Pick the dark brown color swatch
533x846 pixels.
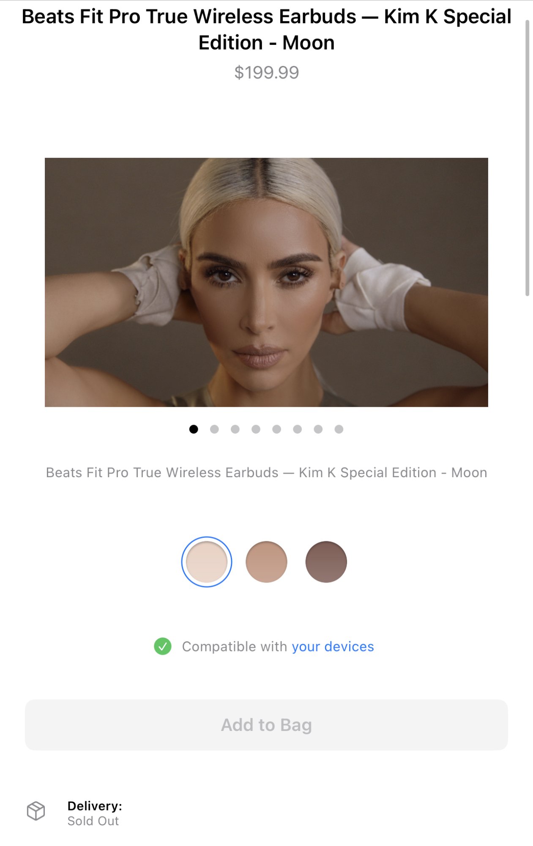pos(326,562)
